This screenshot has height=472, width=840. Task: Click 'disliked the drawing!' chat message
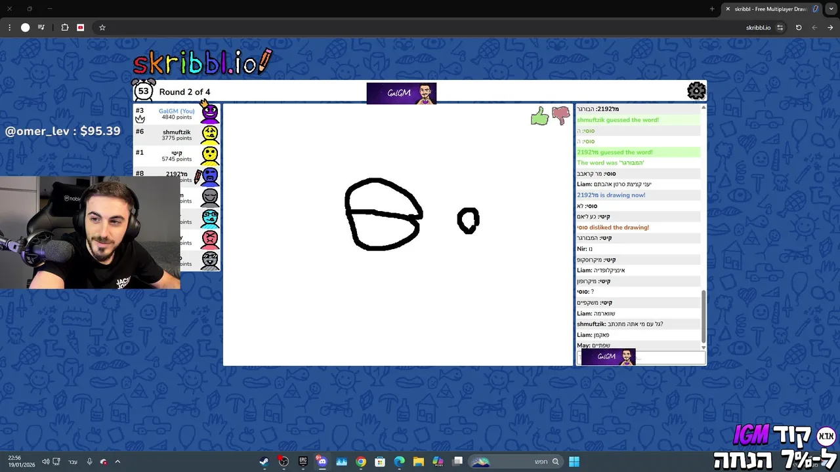[x=613, y=227]
